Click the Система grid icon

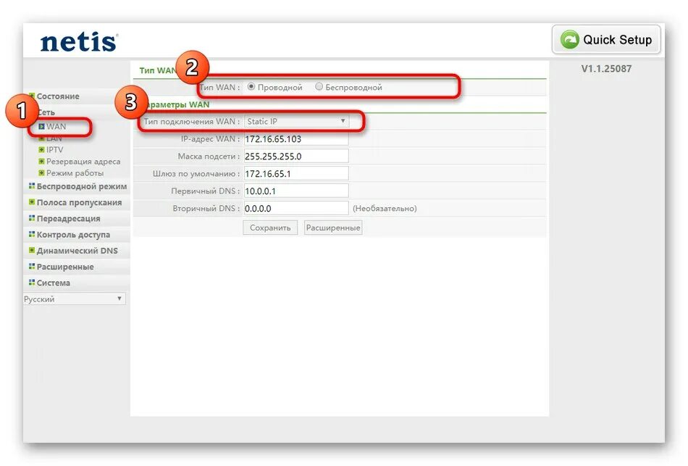click(32, 283)
